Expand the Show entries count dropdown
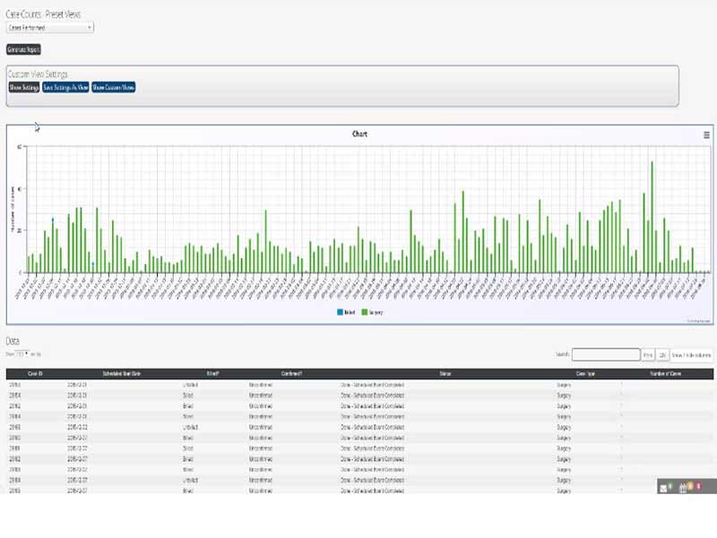717x538 pixels. click(x=22, y=354)
